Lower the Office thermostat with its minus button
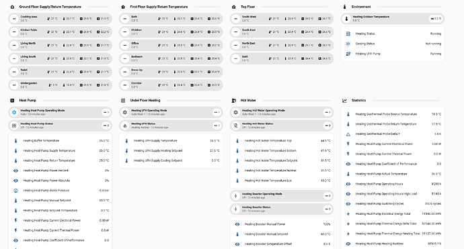This screenshot has height=249, width=464. pyautogui.click(x=125, y=45)
